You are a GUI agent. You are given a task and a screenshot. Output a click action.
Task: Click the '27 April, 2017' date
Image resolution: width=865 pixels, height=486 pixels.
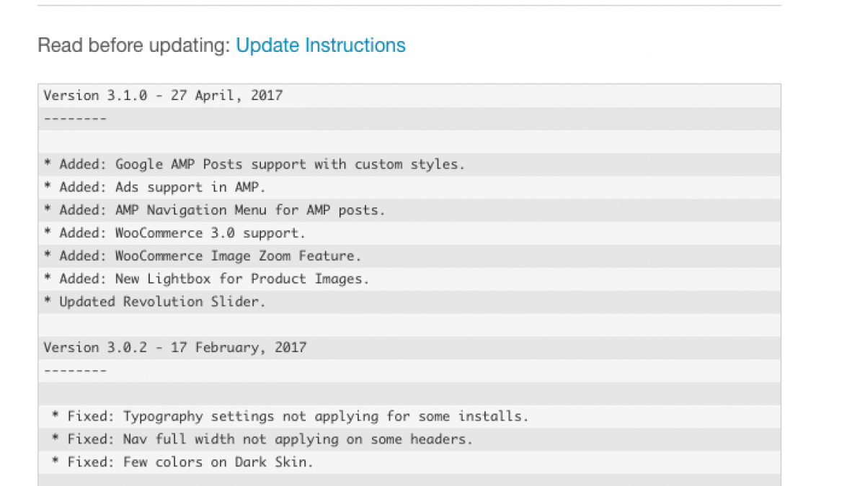click(226, 95)
